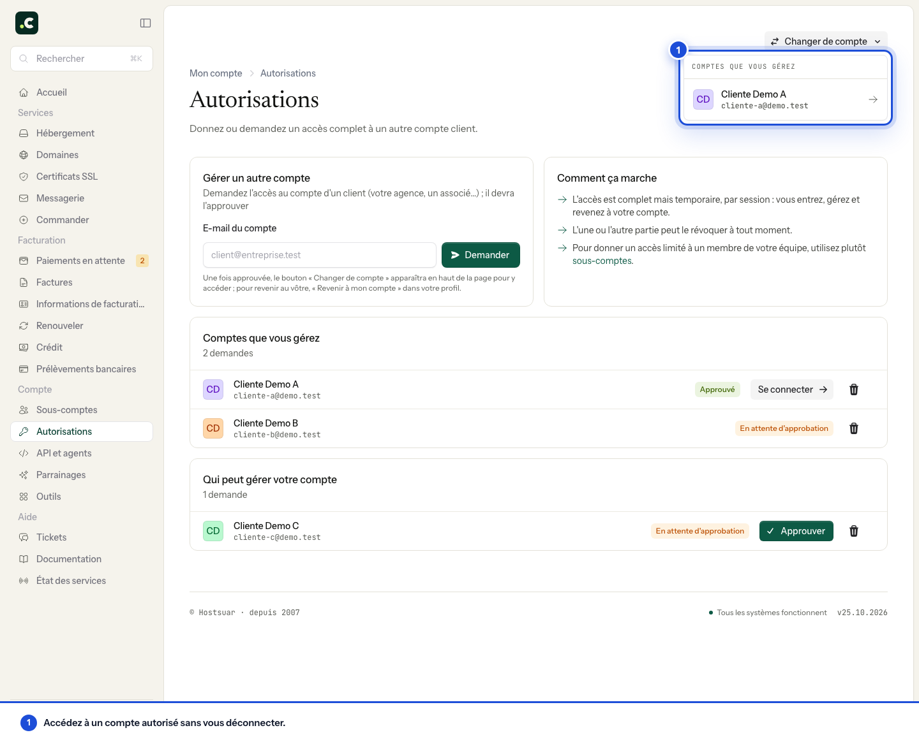Open Certificats SSL in sidebar
This screenshot has height=742, width=919.
(82, 177)
